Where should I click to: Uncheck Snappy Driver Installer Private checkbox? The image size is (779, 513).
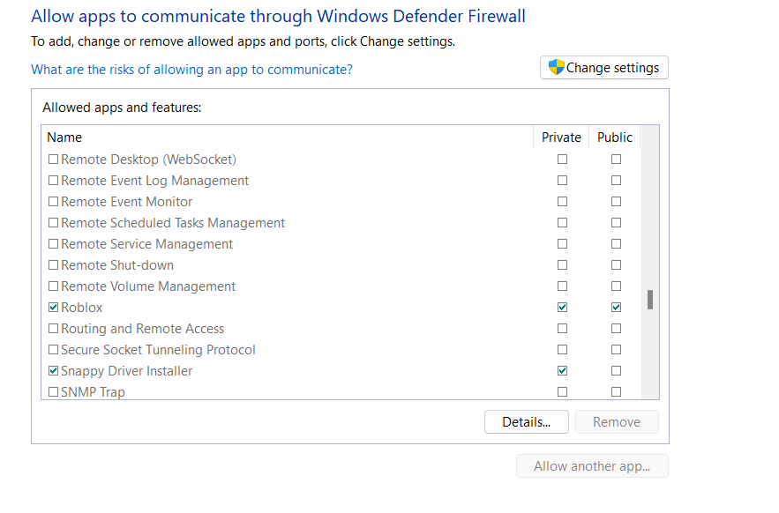[x=562, y=371]
